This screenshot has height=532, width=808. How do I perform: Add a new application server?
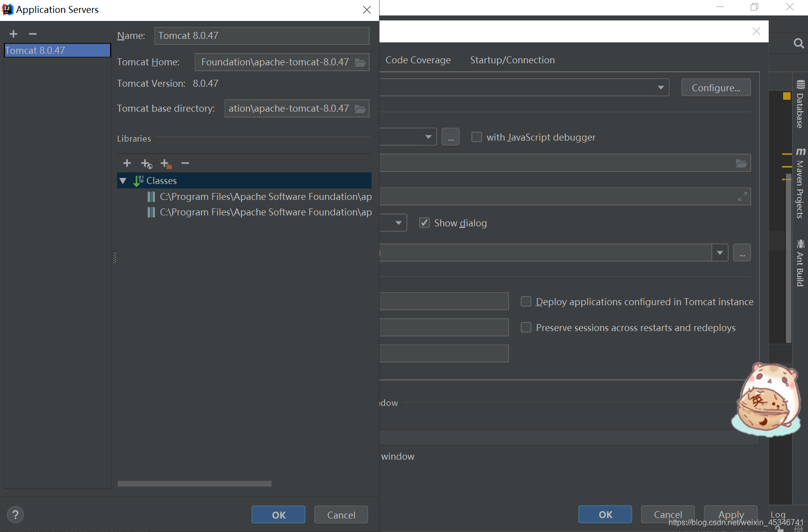pyautogui.click(x=13, y=34)
